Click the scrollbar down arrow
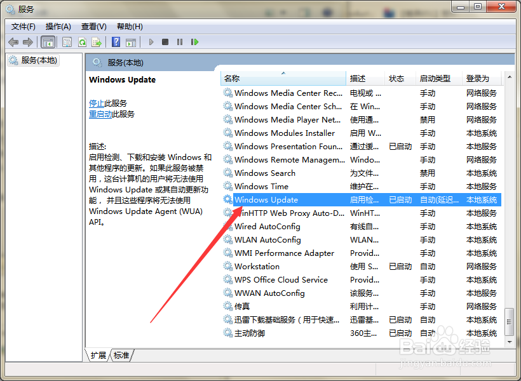 coord(510,342)
